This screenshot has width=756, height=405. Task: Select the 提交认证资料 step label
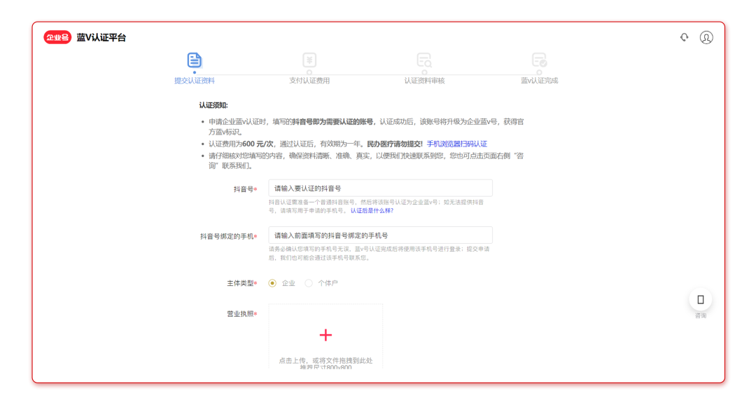(195, 81)
